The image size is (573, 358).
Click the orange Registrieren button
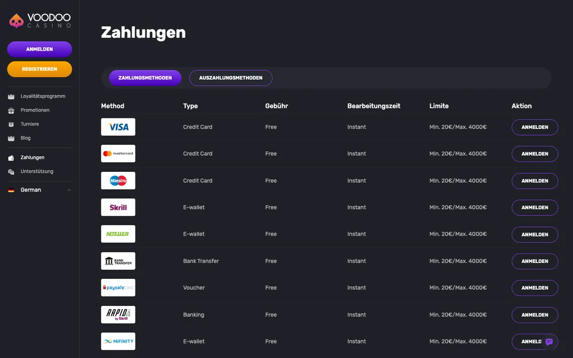click(x=40, y=69)
